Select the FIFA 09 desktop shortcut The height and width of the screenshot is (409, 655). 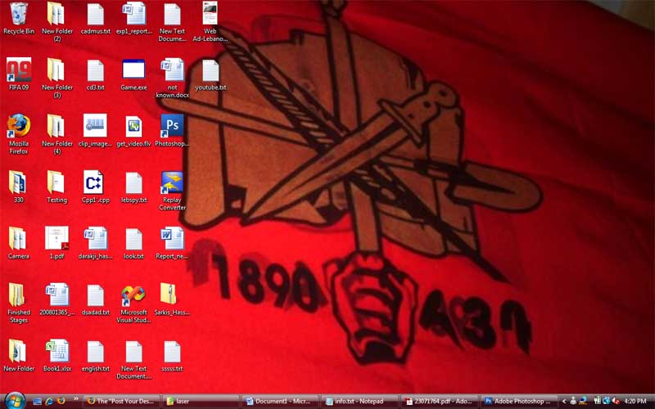point(18,70)
